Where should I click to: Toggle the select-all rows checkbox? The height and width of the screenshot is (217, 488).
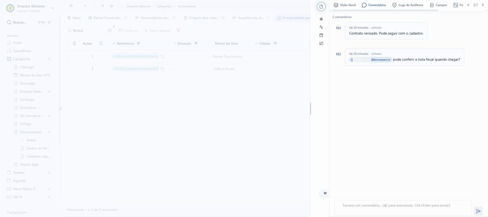click(x=68, y=44)
